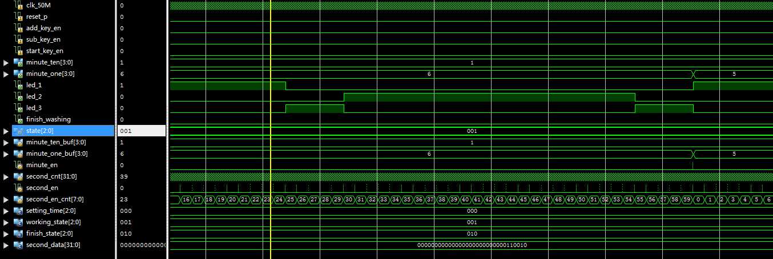This screenshot has width=773, height=259.
Task: Click the finish_washing signal icon
Action: pos(18,119)
